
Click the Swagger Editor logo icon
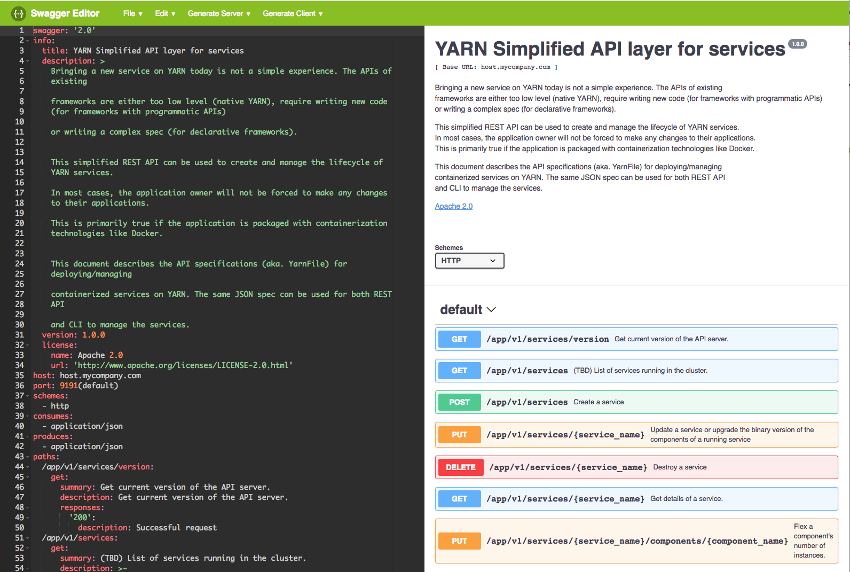[19, 13]
